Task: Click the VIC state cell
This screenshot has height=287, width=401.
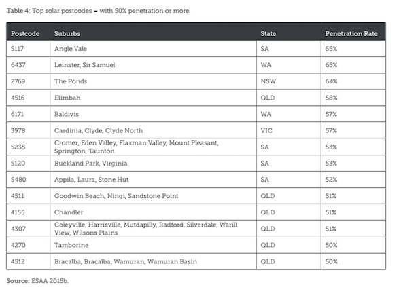Action: pos(288,130)
